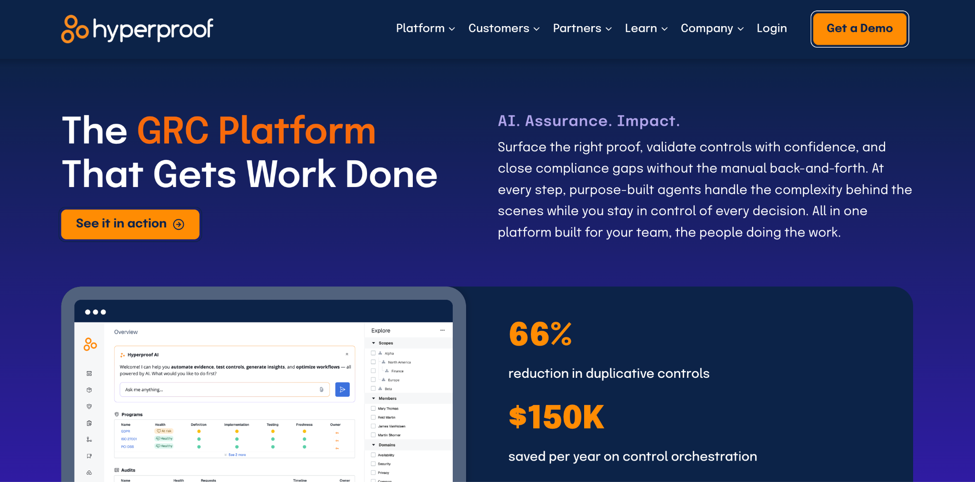This screenshot has height=482, width=975.
Task: Open the Login link
Action: click(x=772, y=29)
